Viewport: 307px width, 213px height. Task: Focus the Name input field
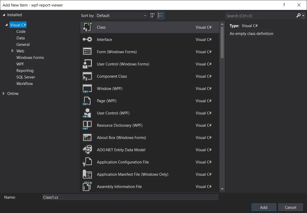130,197
